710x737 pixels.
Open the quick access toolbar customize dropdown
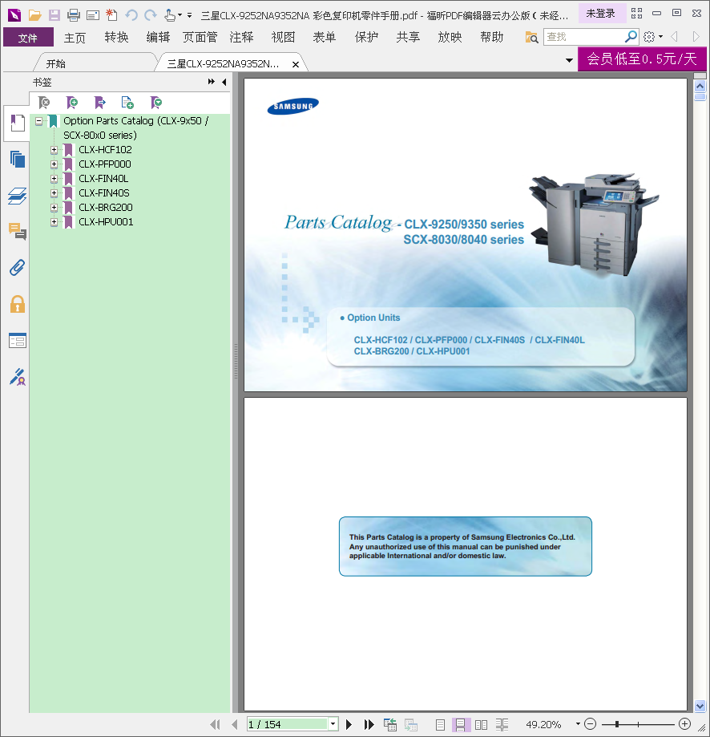tap(189, 15)
